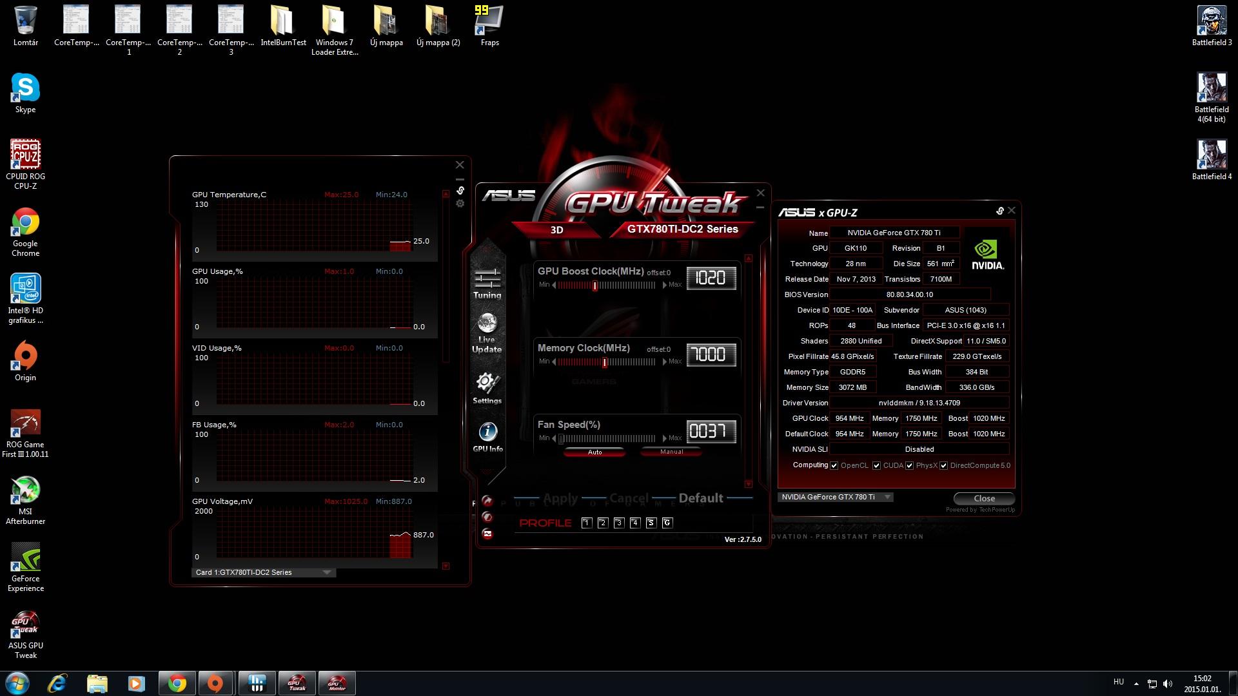The height and width of the screenshot is (696, 1238).
Task: Open the Fraps desktop shortcut
Action: point(489,26)
